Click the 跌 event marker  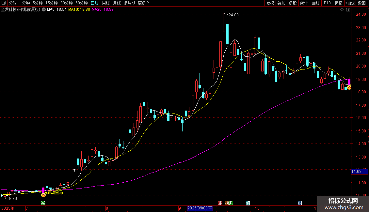pyautogui.click(x=231, y=203)
